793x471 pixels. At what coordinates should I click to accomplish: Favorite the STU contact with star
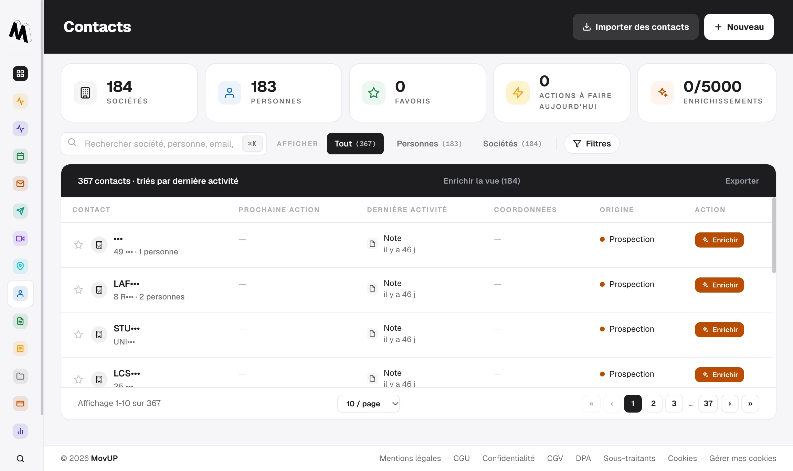pyautogui.click(x=78, y=335)
